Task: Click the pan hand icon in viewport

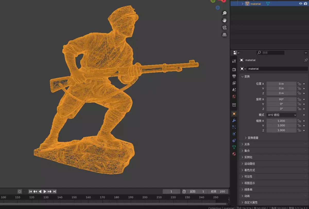Action: tap(225, 20)
